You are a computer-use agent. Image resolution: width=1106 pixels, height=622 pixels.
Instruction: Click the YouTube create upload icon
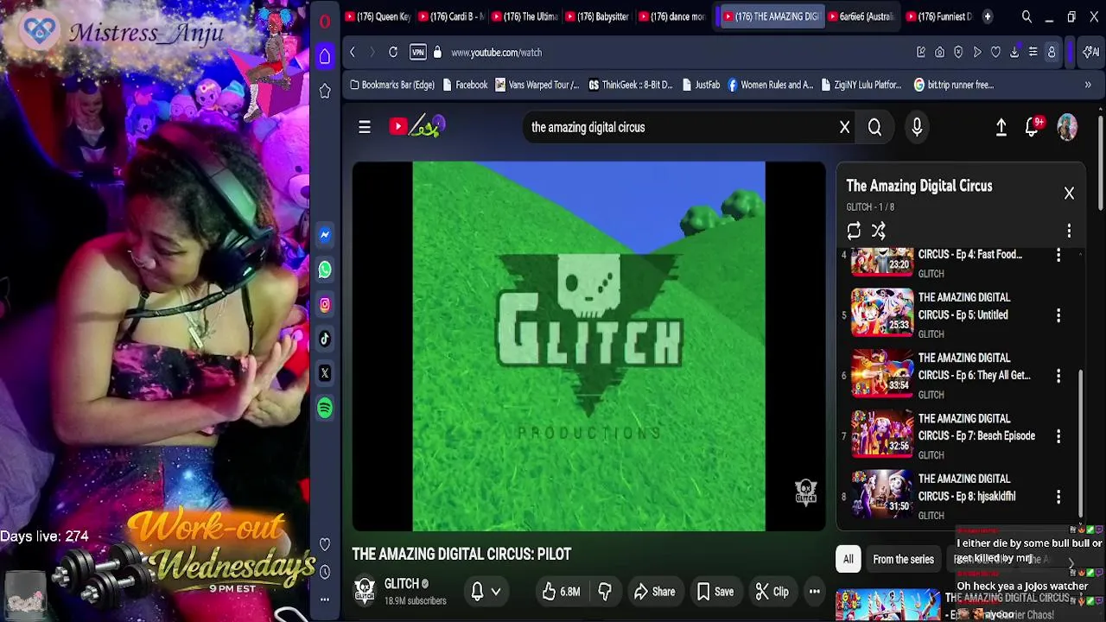point(1001,127)
